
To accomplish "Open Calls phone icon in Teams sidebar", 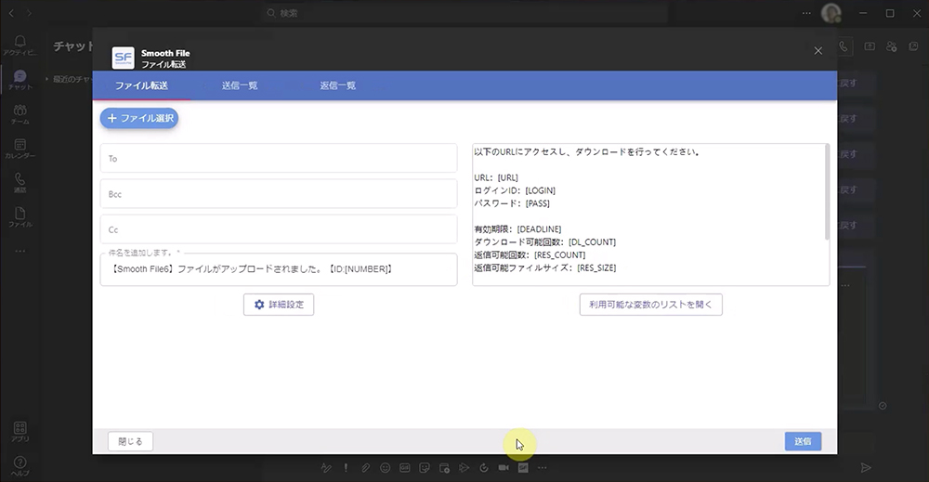I will 20,182.
